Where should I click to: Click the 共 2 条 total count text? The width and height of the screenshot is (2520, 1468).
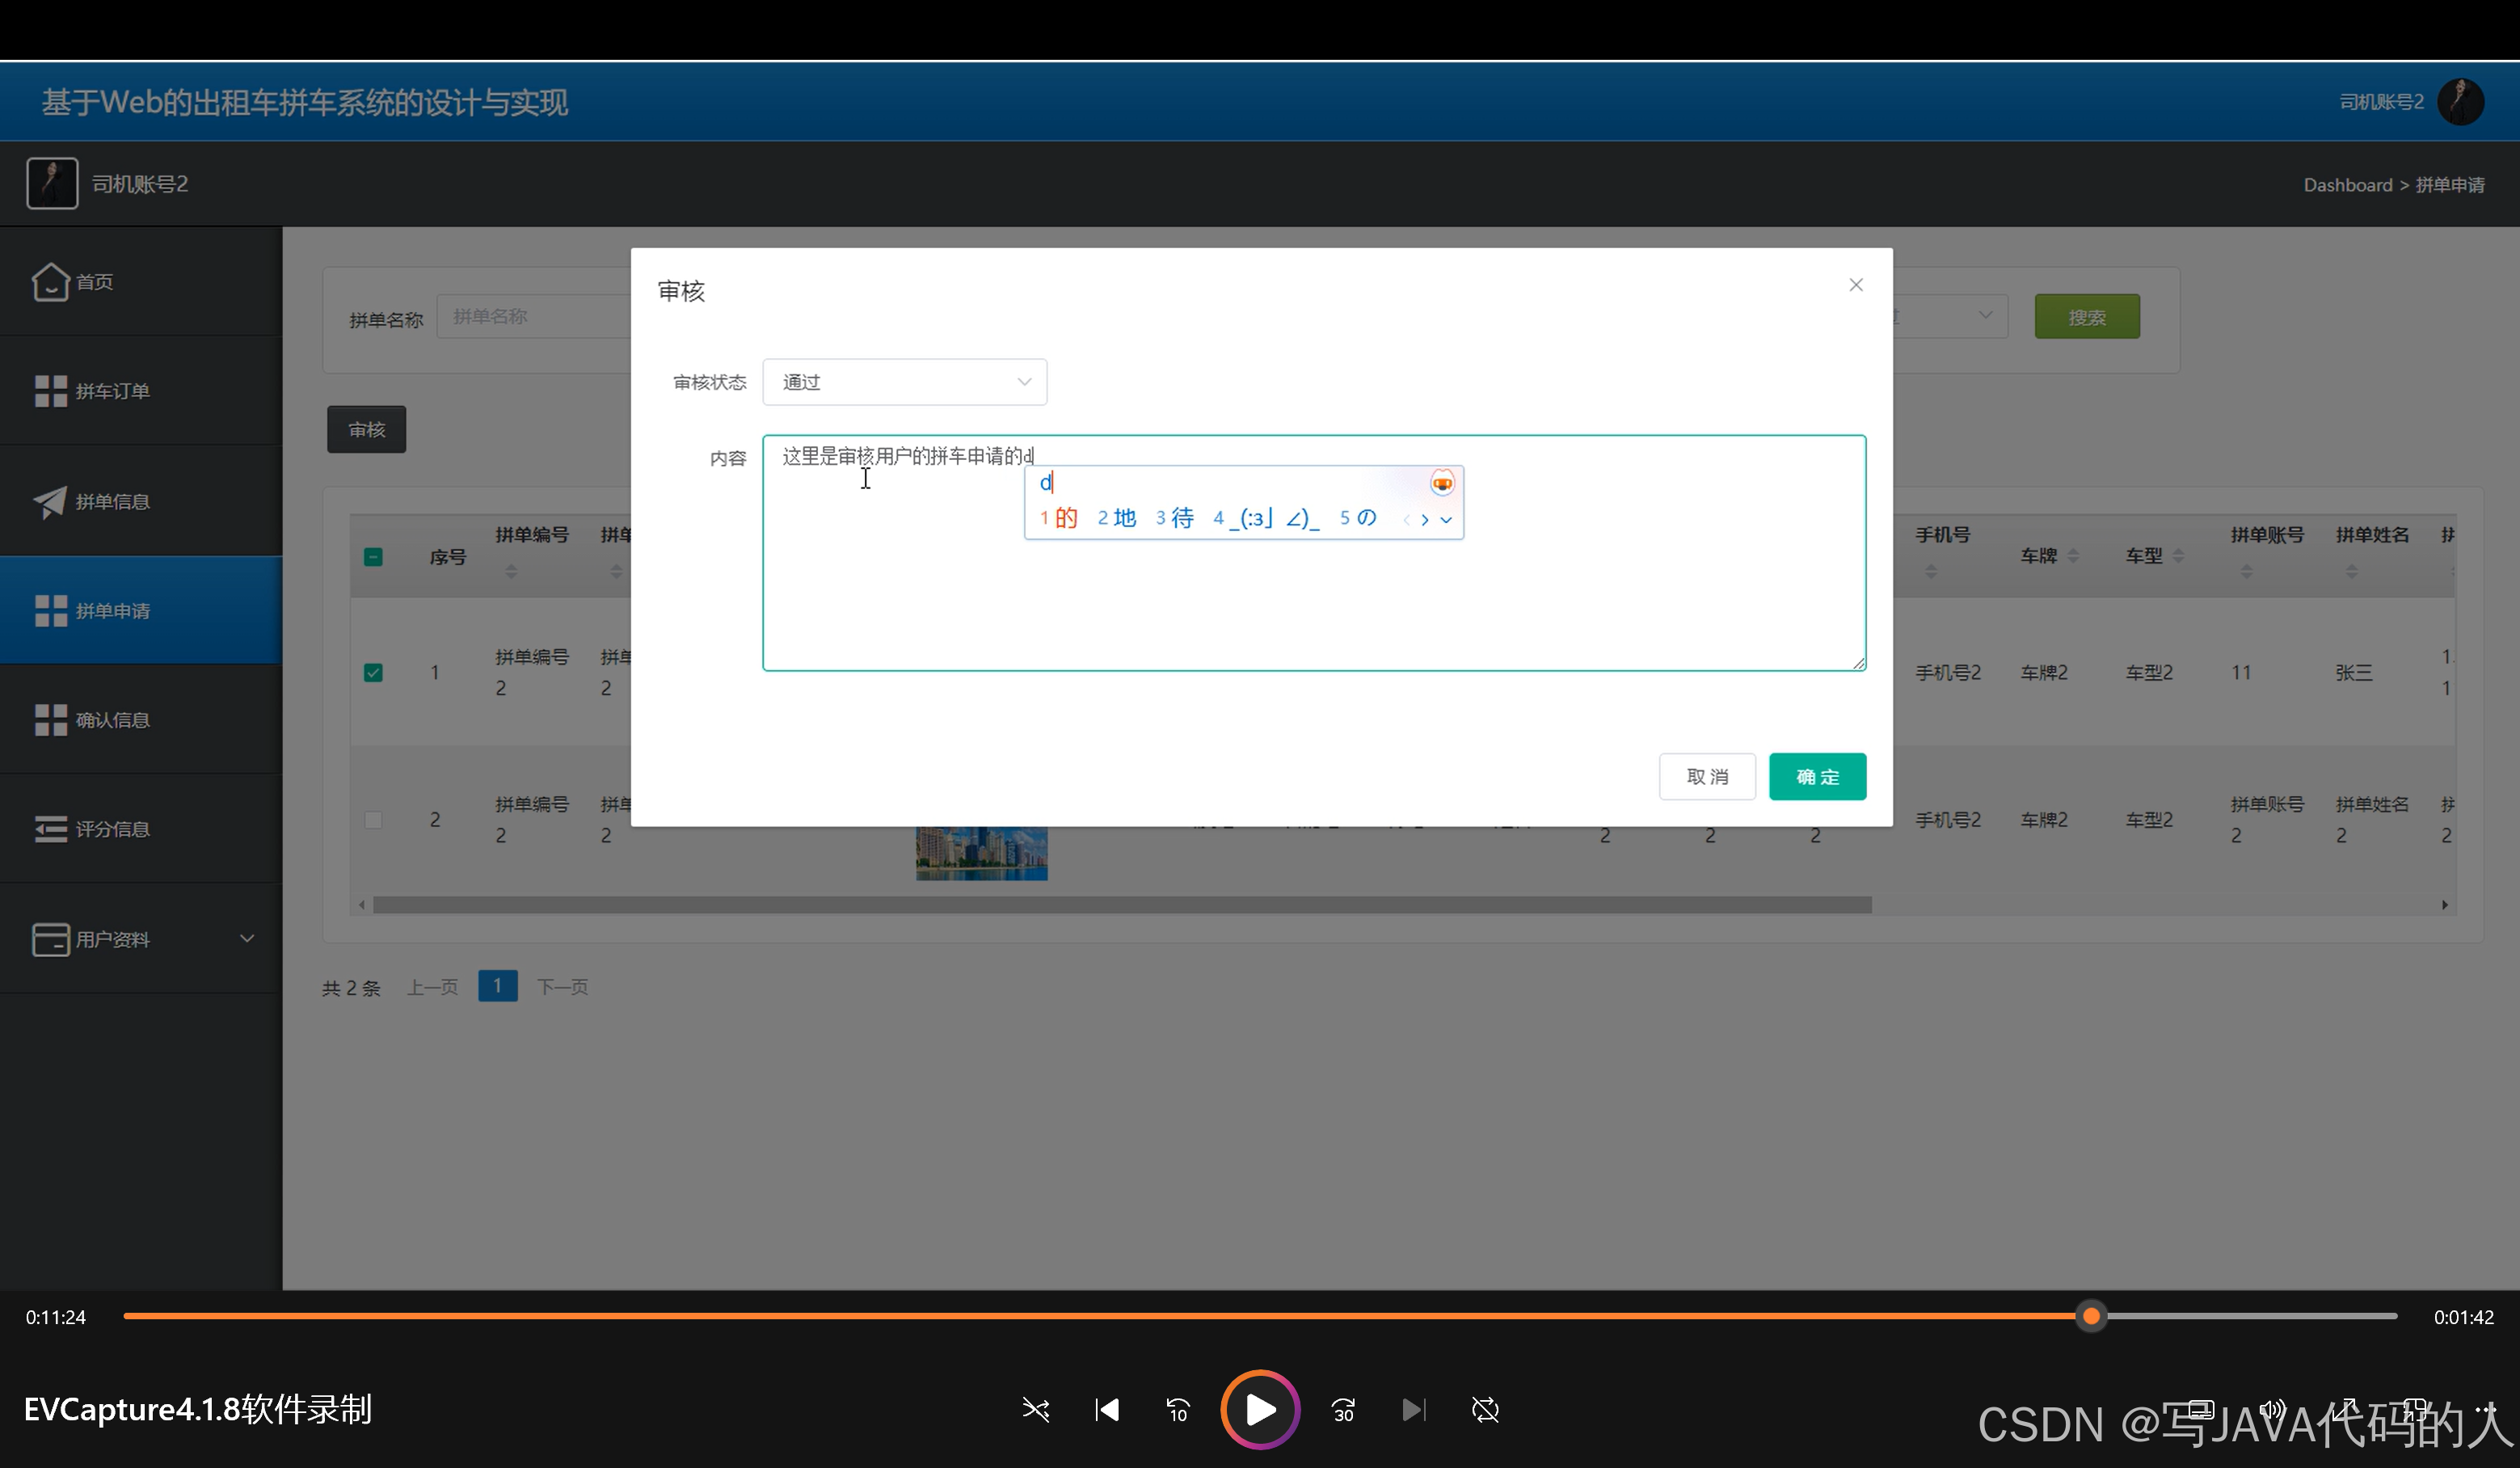pyautogui.click(x=351, y=988)
